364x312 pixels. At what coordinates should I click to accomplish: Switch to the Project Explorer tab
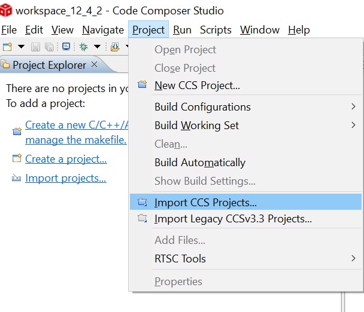pyautogui.click(x=50, y=65)
